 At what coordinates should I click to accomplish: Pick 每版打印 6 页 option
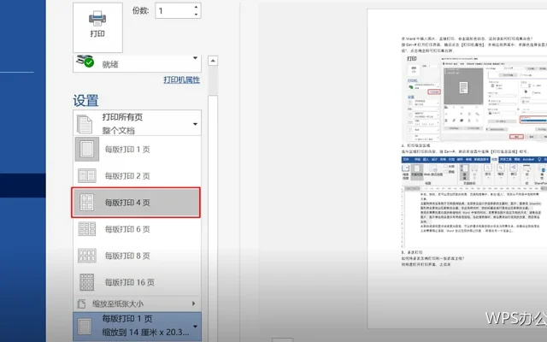point(137,229)
